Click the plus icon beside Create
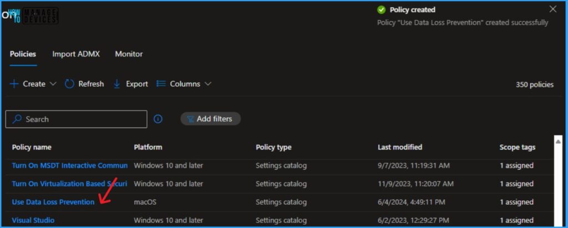This screenshot has height=228, width=568. pyautogui.click(x=14, y=84)
